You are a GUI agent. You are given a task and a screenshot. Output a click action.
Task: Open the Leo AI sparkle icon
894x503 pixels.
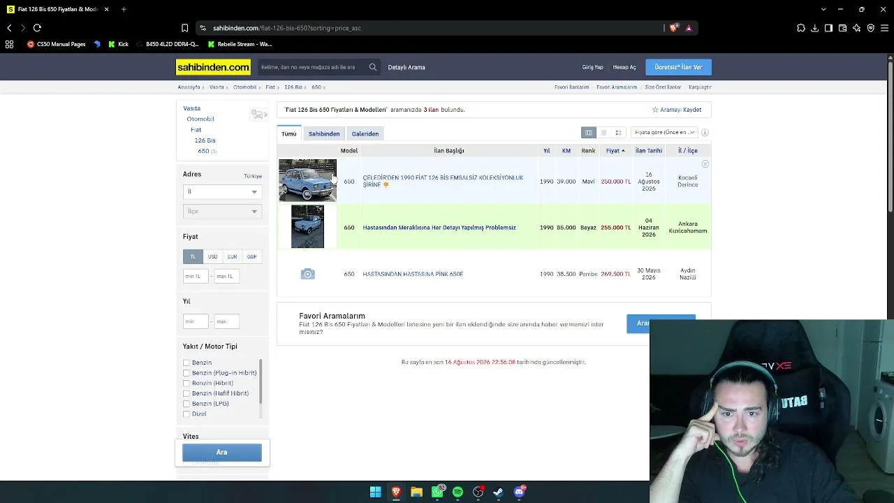[856, 28]
